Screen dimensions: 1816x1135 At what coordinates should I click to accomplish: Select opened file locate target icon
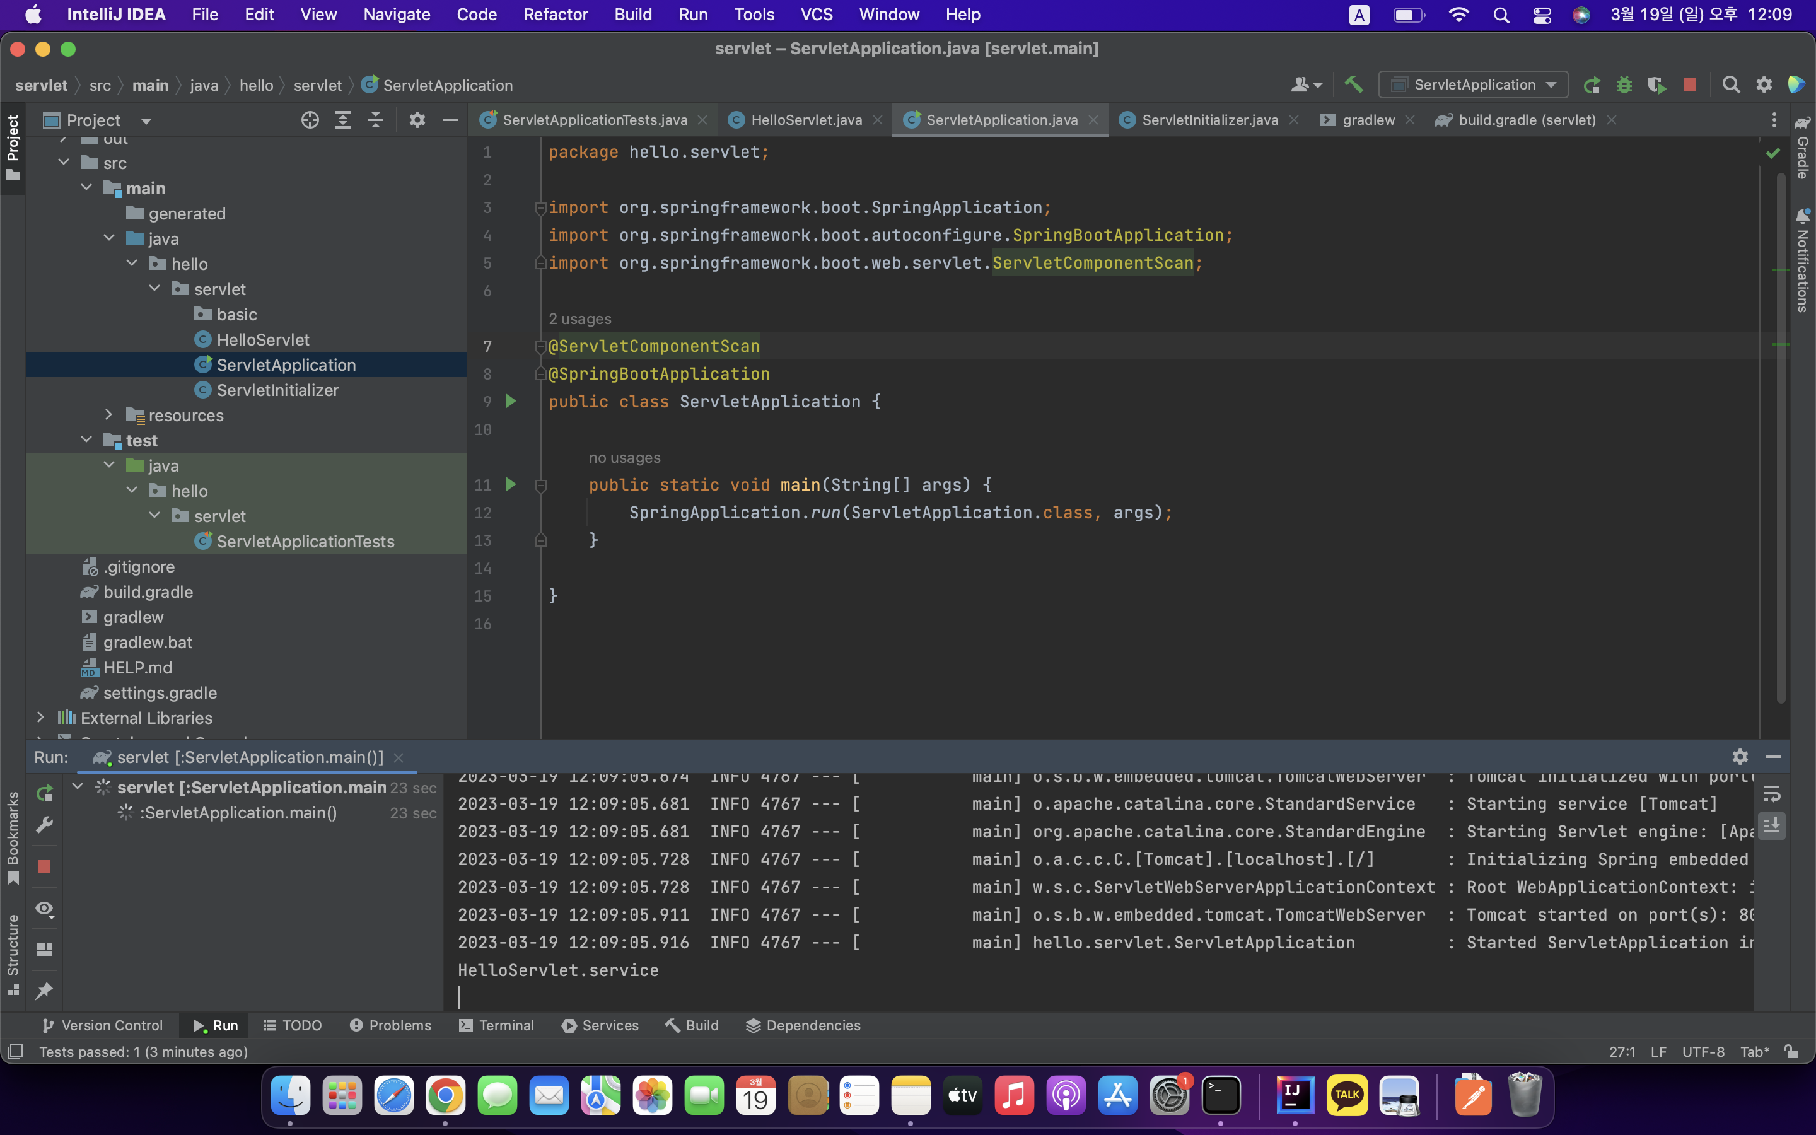(310, 120)
